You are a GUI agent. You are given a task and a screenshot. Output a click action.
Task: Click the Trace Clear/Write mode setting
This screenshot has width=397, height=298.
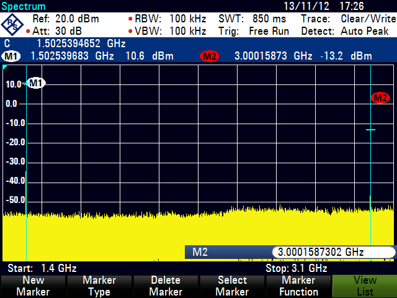coord(348,19)
